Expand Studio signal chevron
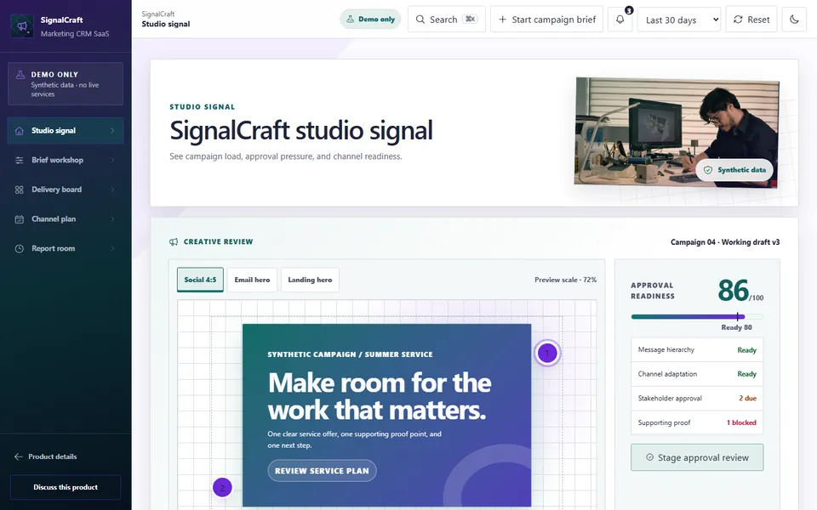817x510 pixels. click(x=112, y=131)
